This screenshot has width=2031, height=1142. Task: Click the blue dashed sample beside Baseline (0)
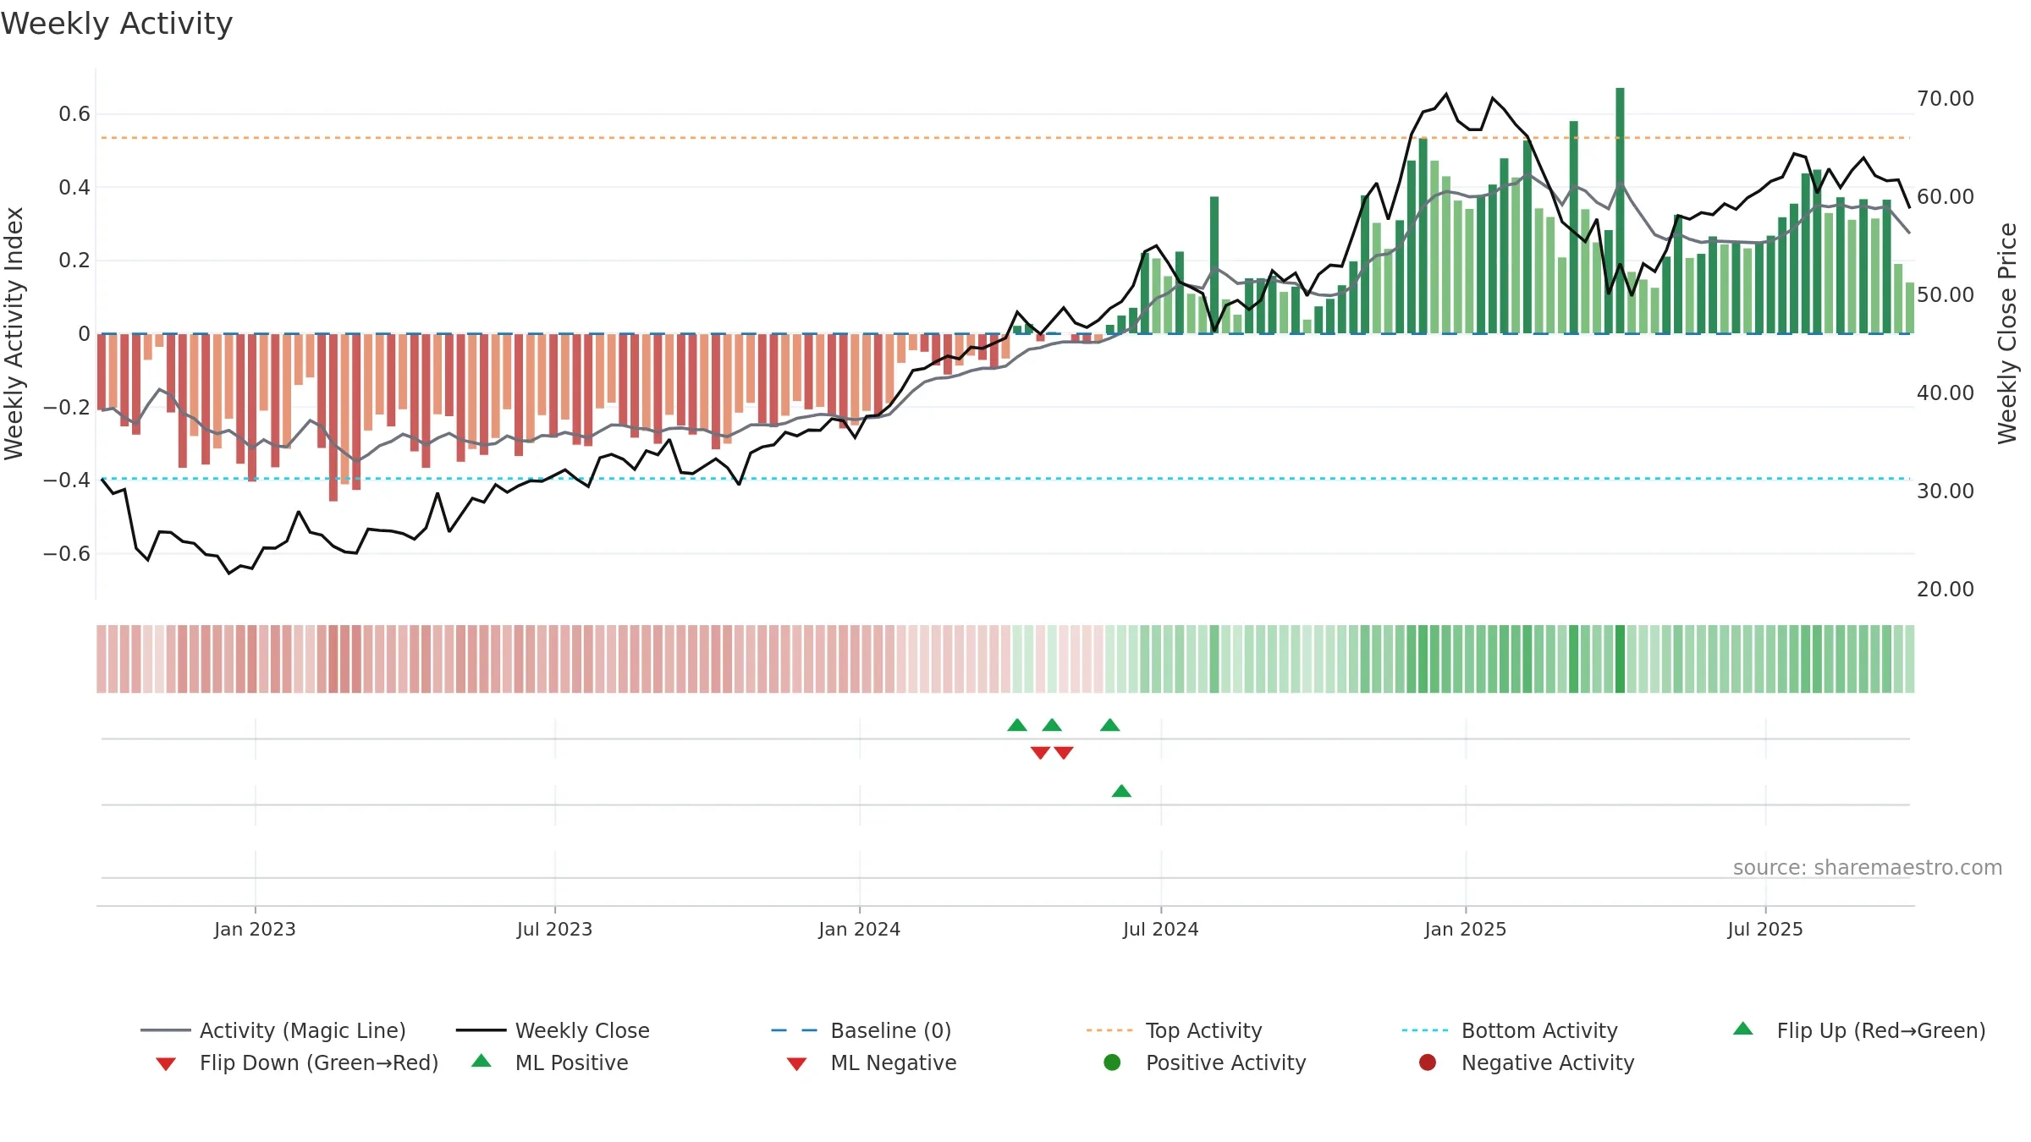[795, 1030]
